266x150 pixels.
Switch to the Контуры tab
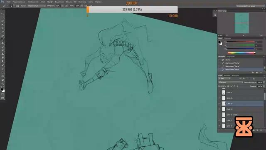(x=235, y=75)
